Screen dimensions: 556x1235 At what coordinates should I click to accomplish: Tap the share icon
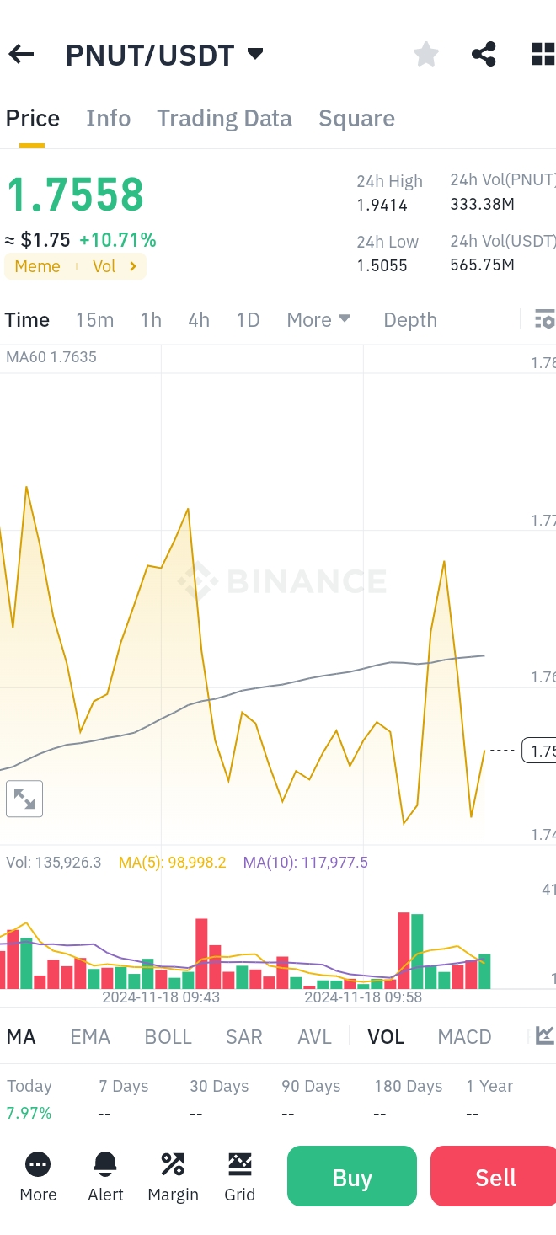pyautogui.click(x=484, y=55)
